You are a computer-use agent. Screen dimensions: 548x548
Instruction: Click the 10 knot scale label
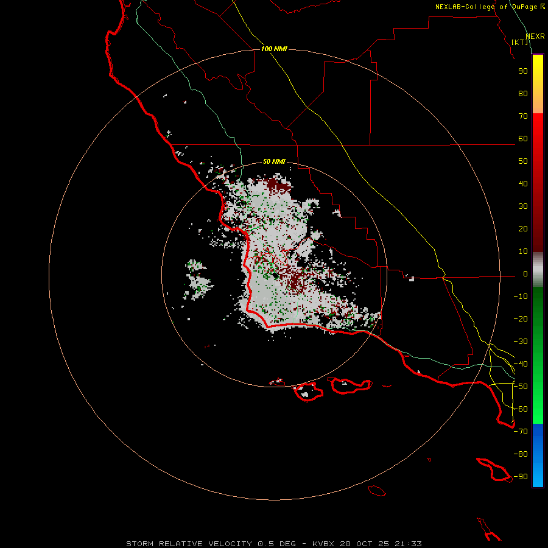(523, 251)
